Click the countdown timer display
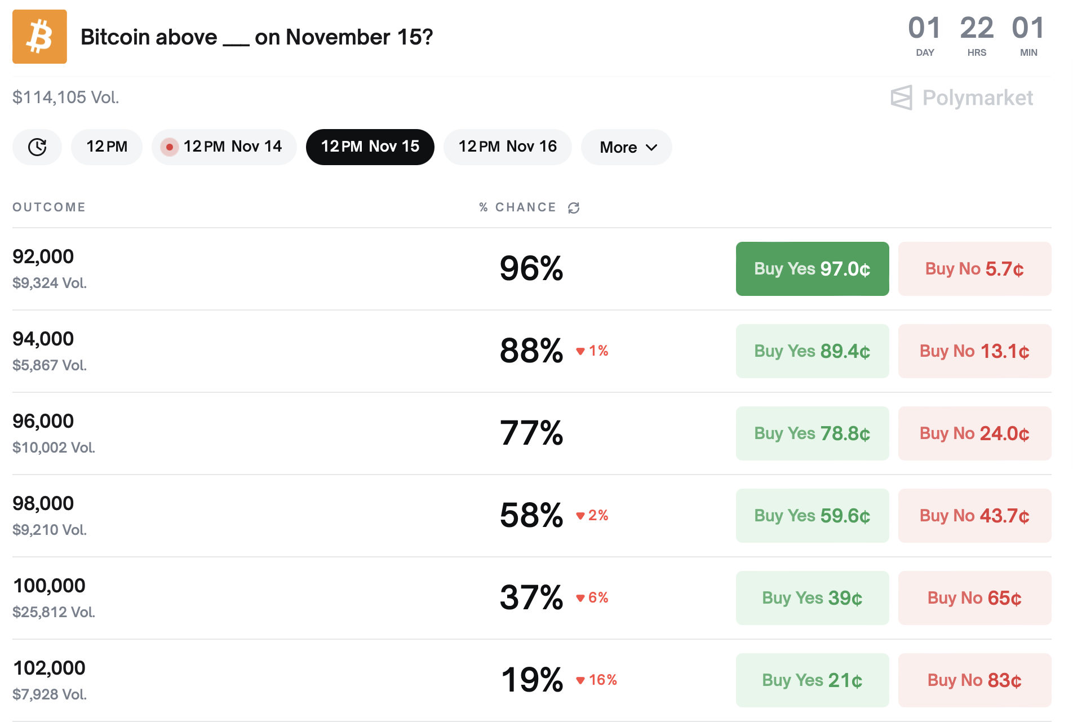Viewport: 1073px width, 722px height. (976, 36)
